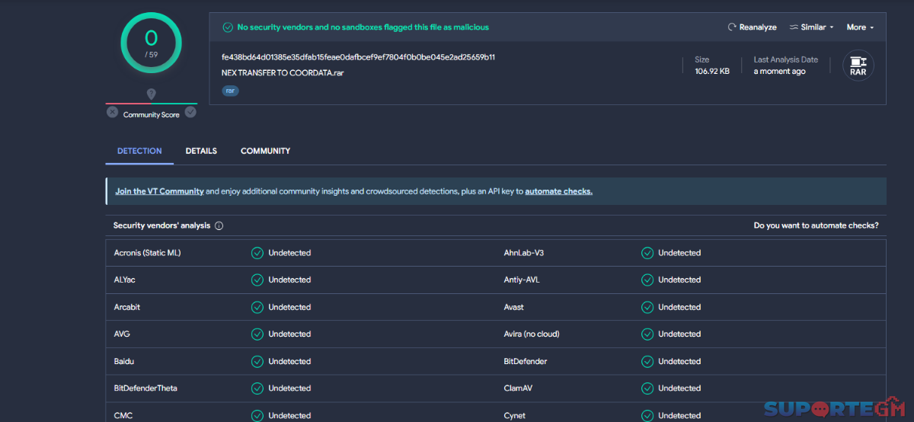Click the BitDefender Undetected check icon

647,361
